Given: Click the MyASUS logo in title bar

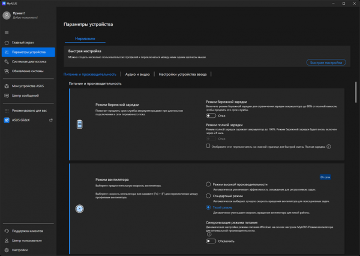Looking at the screenshot, I should (4, 4).
